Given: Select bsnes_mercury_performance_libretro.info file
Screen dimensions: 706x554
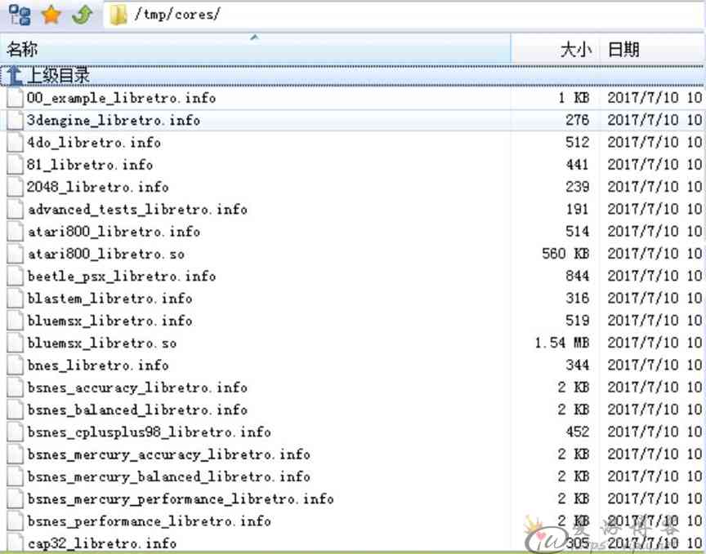Looking at the screenshot, I should 181,499.
